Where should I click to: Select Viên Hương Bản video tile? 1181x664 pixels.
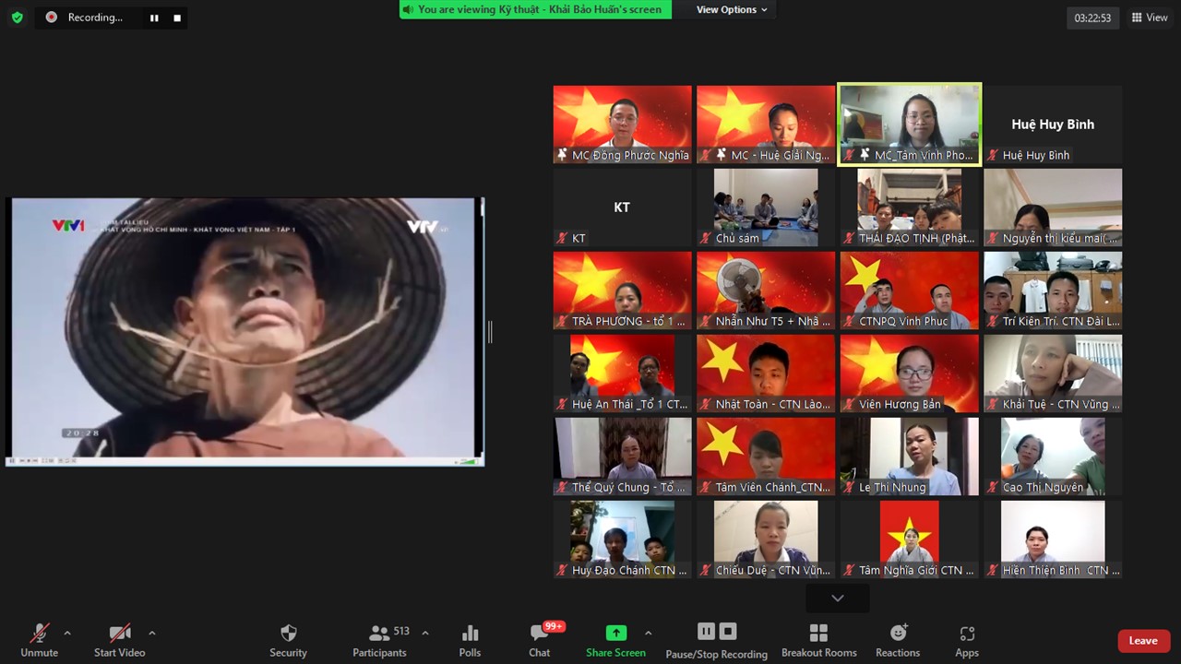(910, 373)
